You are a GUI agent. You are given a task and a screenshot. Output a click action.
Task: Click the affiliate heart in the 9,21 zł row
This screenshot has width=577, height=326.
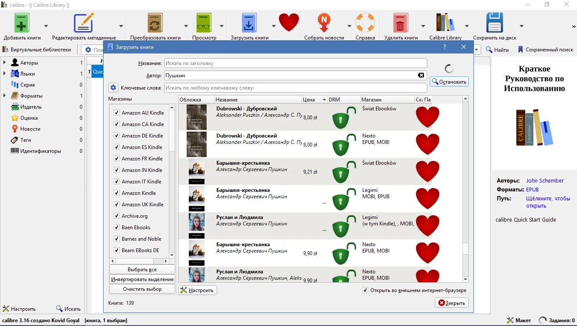click(x=428, y=171)
